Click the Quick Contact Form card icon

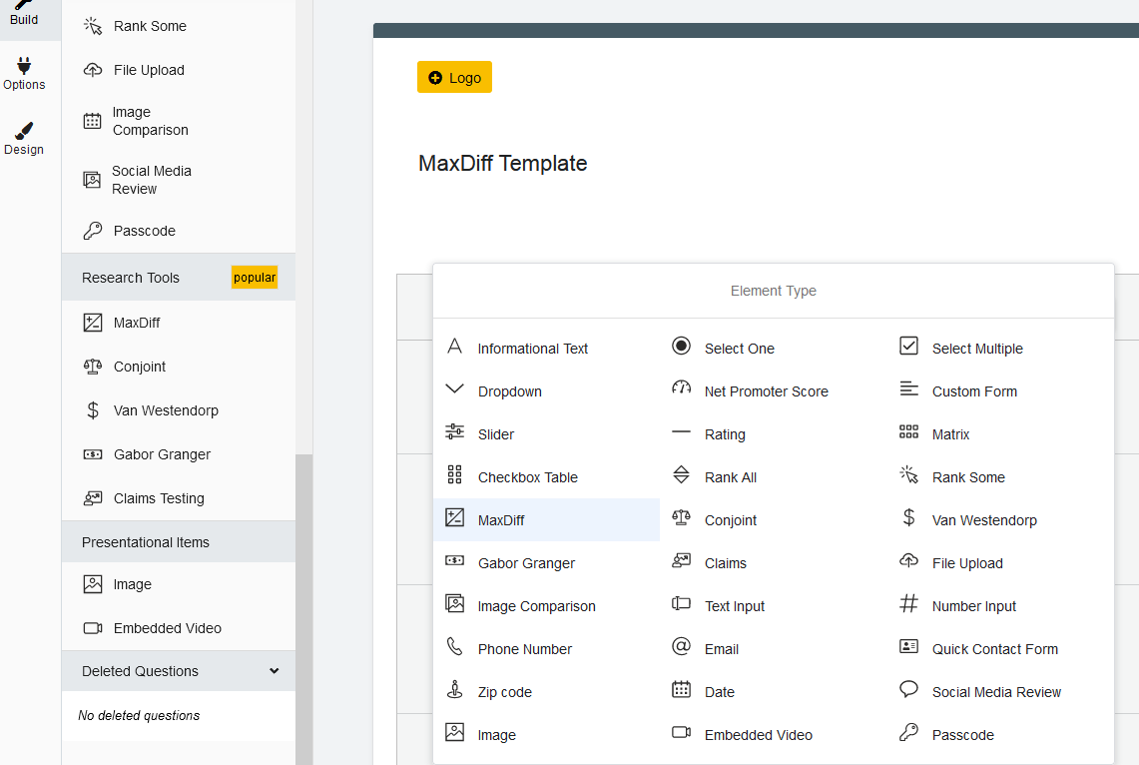908,647
